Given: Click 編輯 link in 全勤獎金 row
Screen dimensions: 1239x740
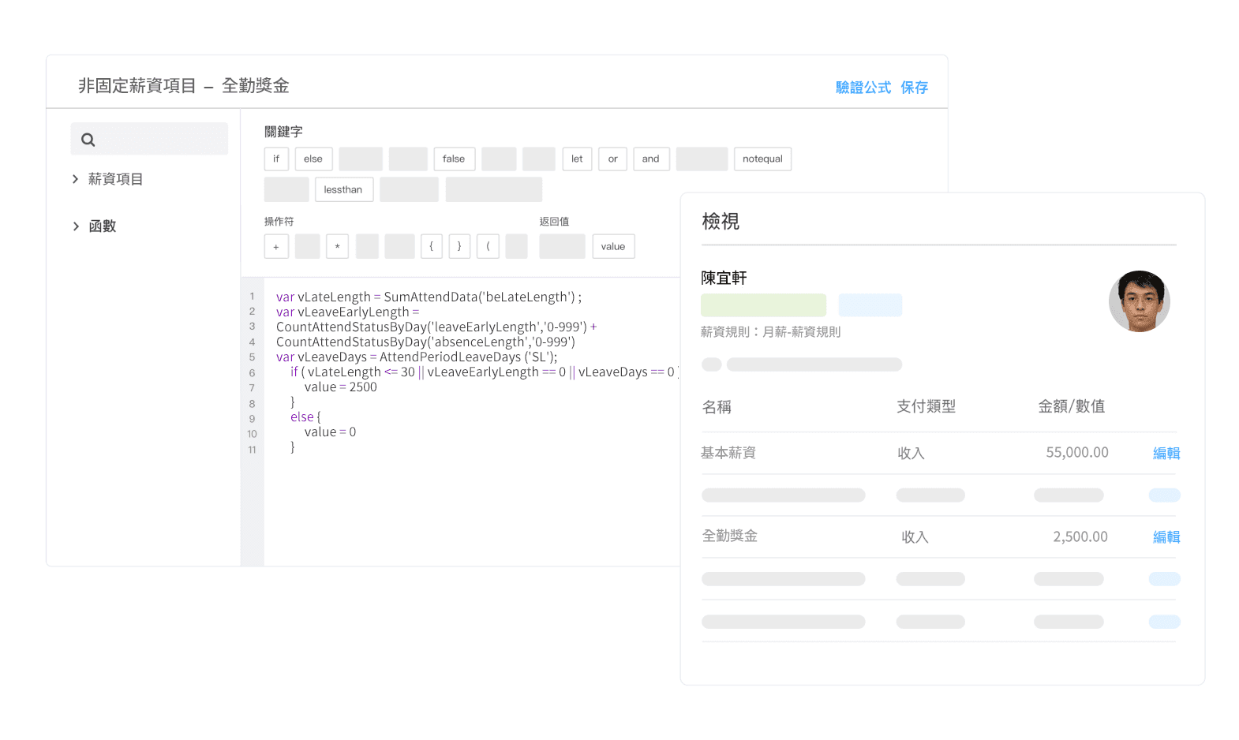Looking at the screenshot, I should coord(1166,536).
